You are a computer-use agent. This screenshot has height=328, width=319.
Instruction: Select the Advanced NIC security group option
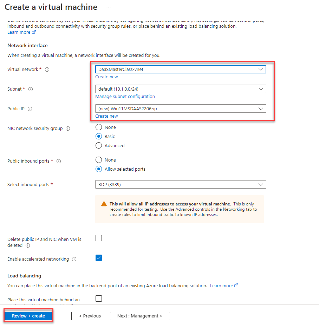tap(99, 145)
